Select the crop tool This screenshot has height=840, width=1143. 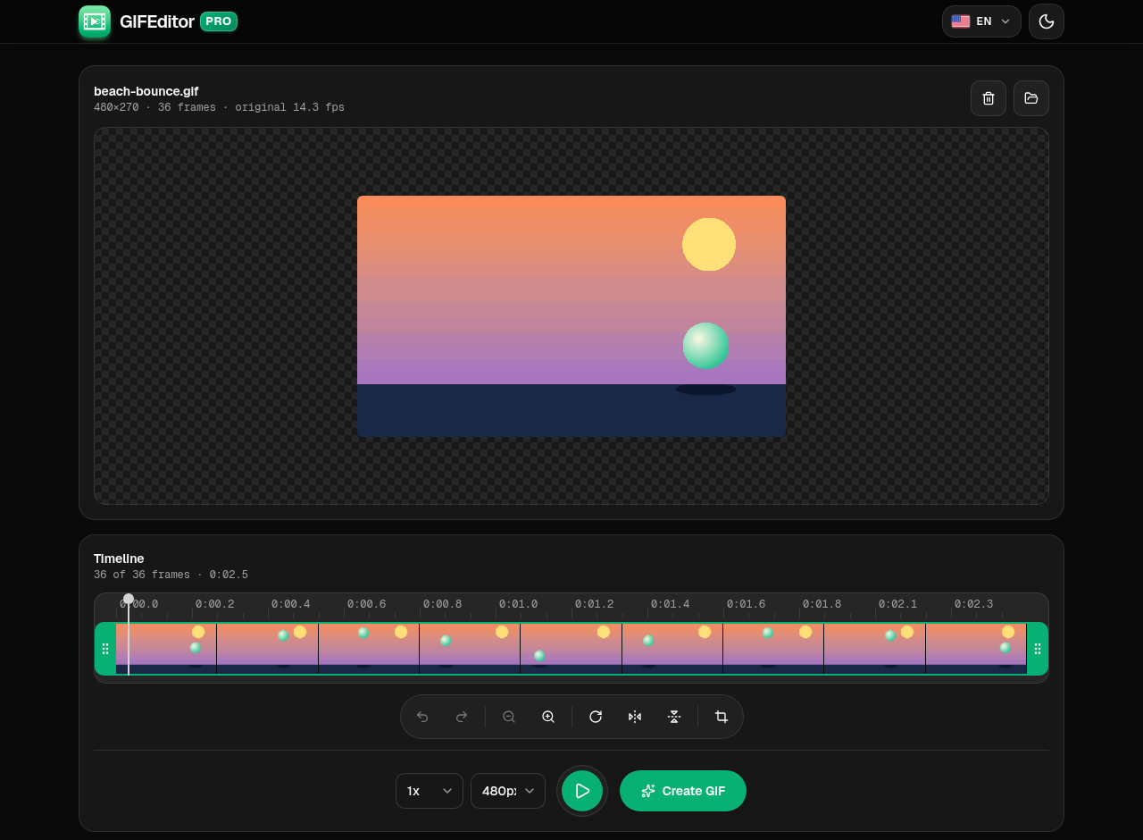tap(722, 717)
